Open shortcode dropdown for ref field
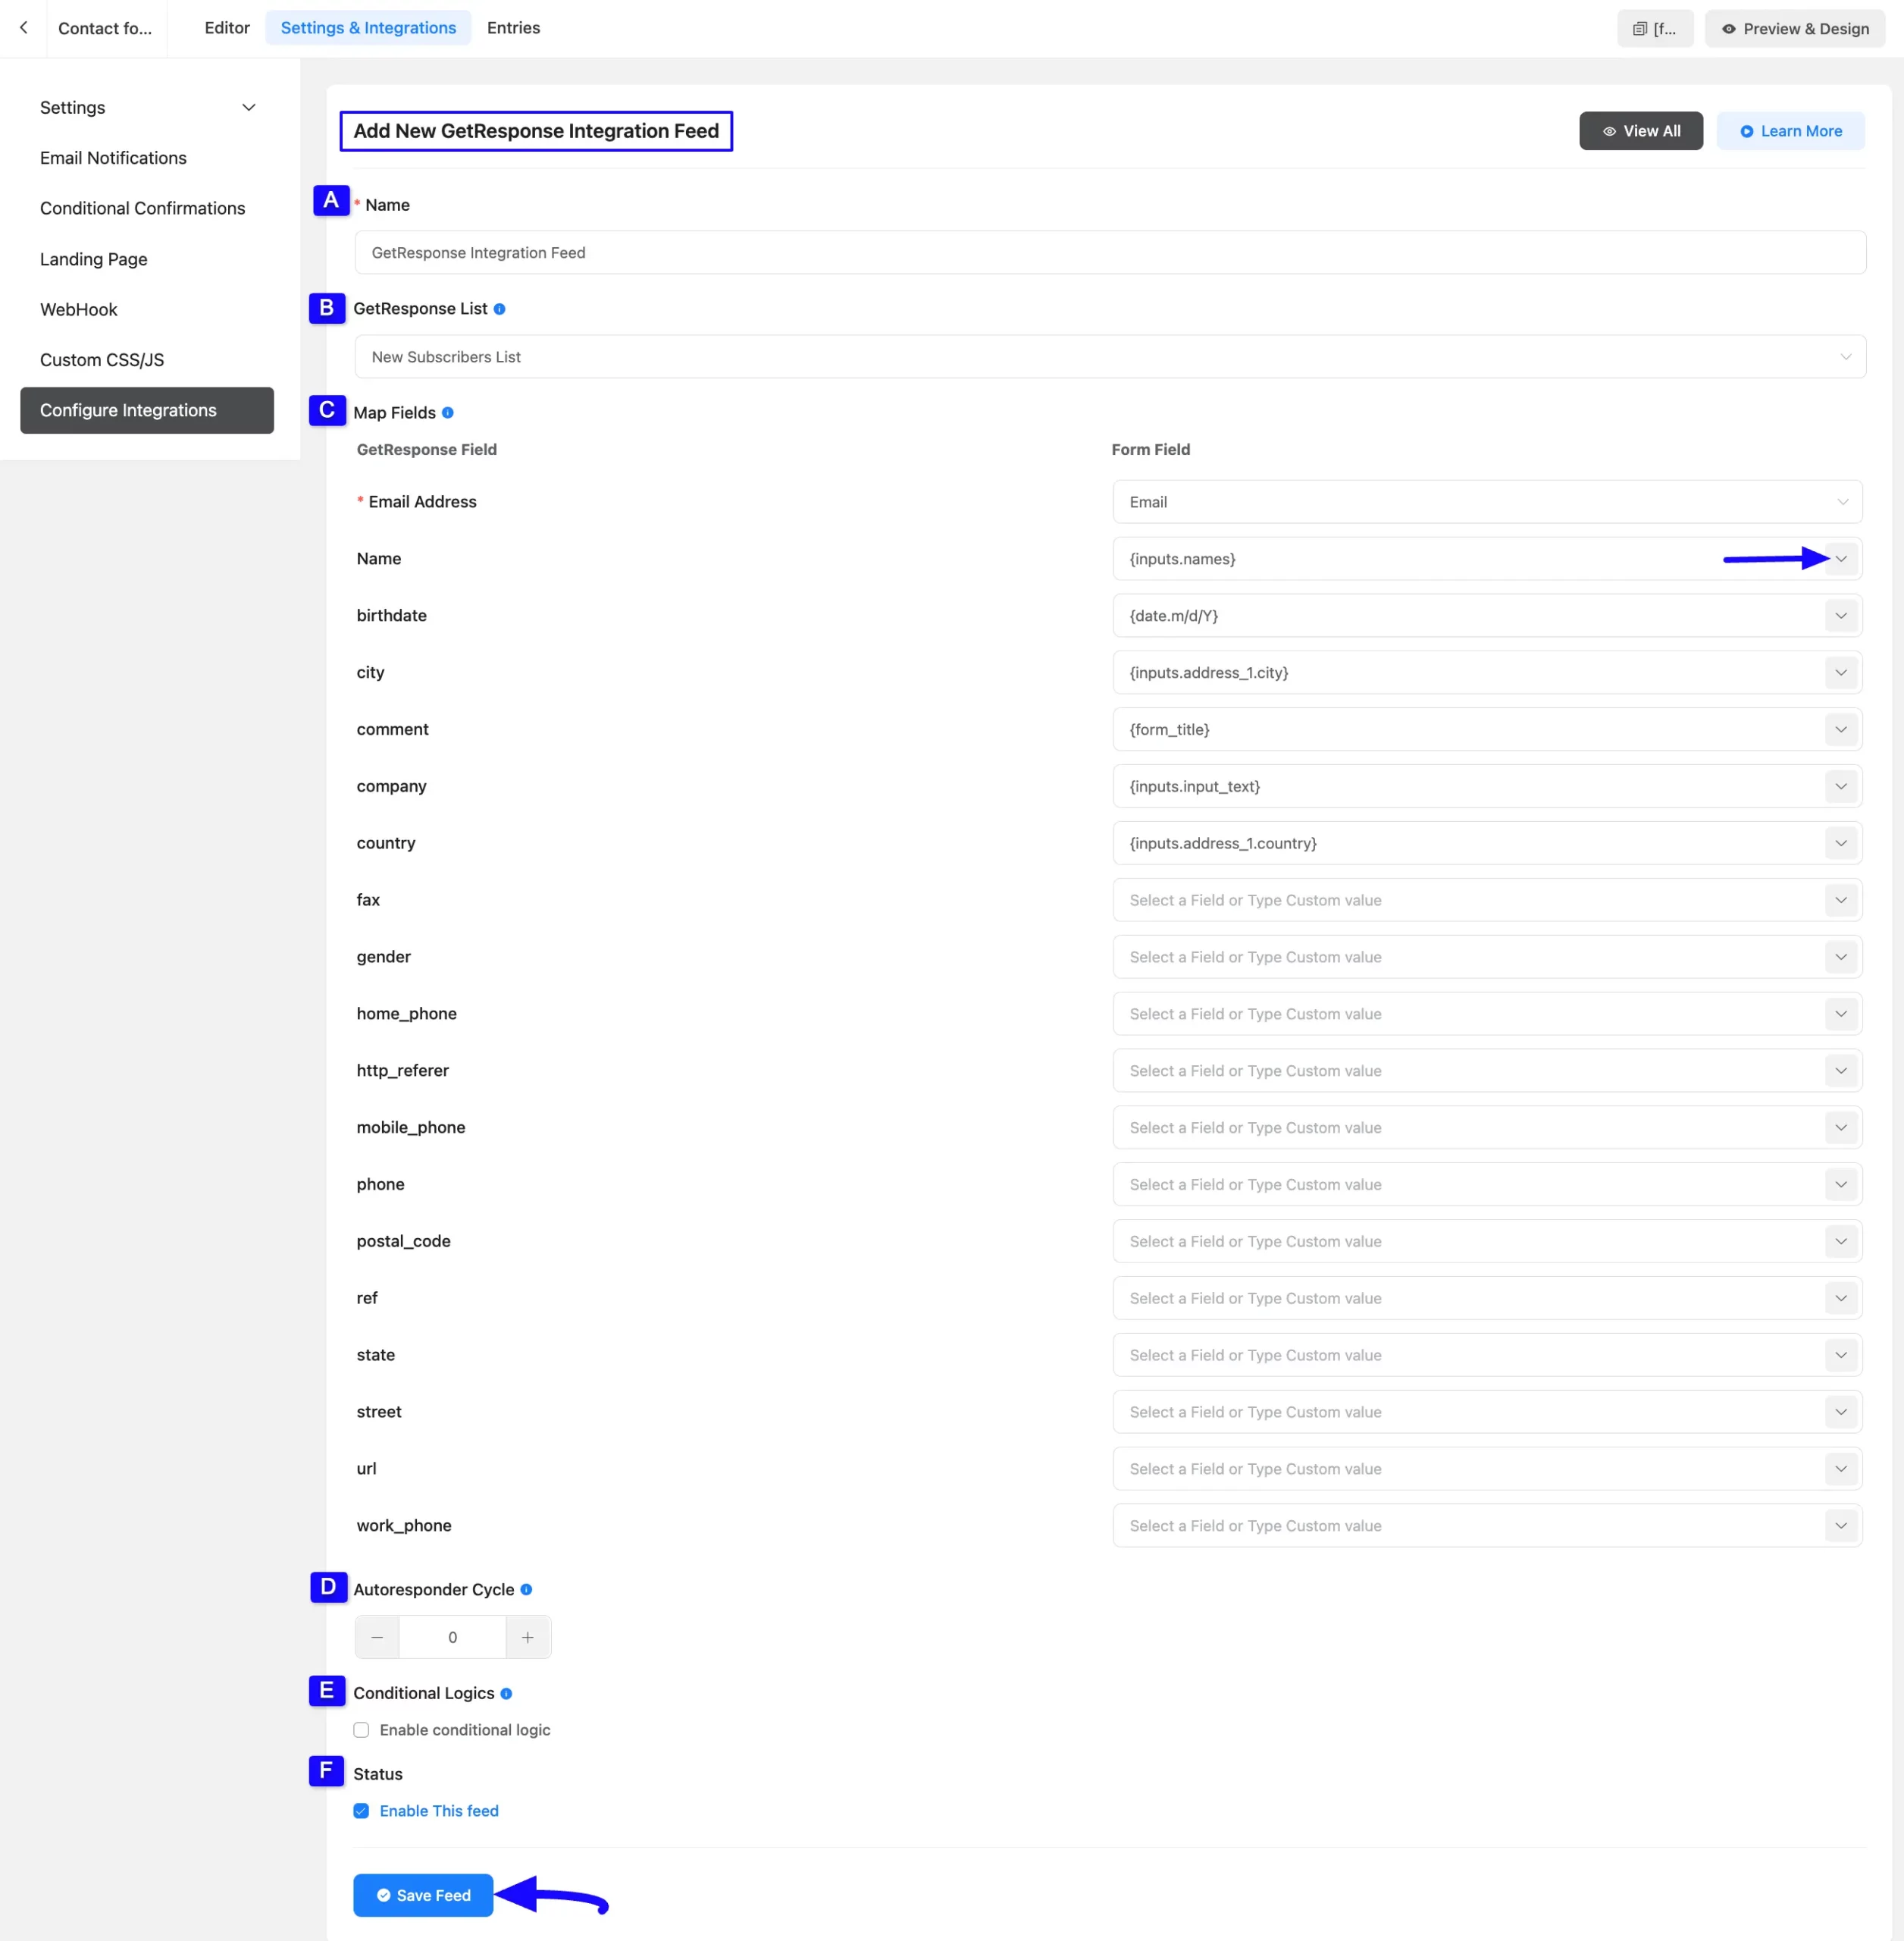This screenshot has height=1941, width=1904. (x=1840, y=1299)
